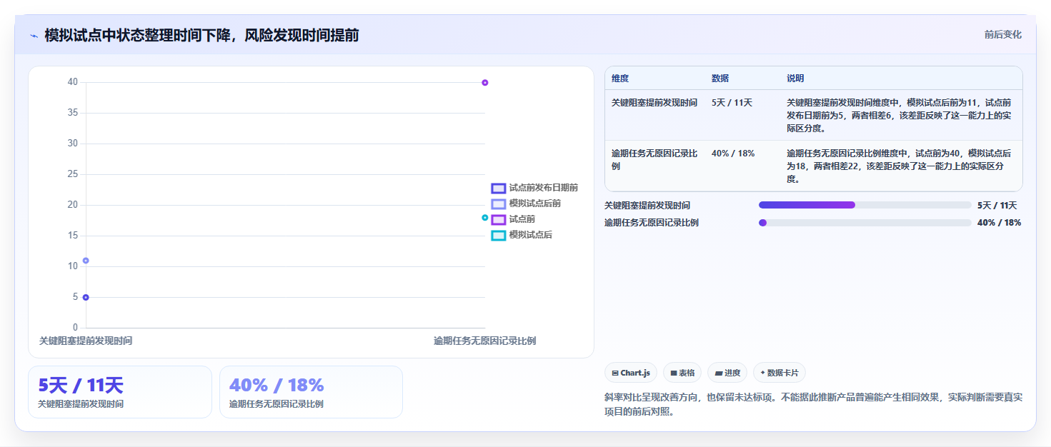Click the 说明 column header
This screenshot has width=1051, height=447.
coord(795,79)
